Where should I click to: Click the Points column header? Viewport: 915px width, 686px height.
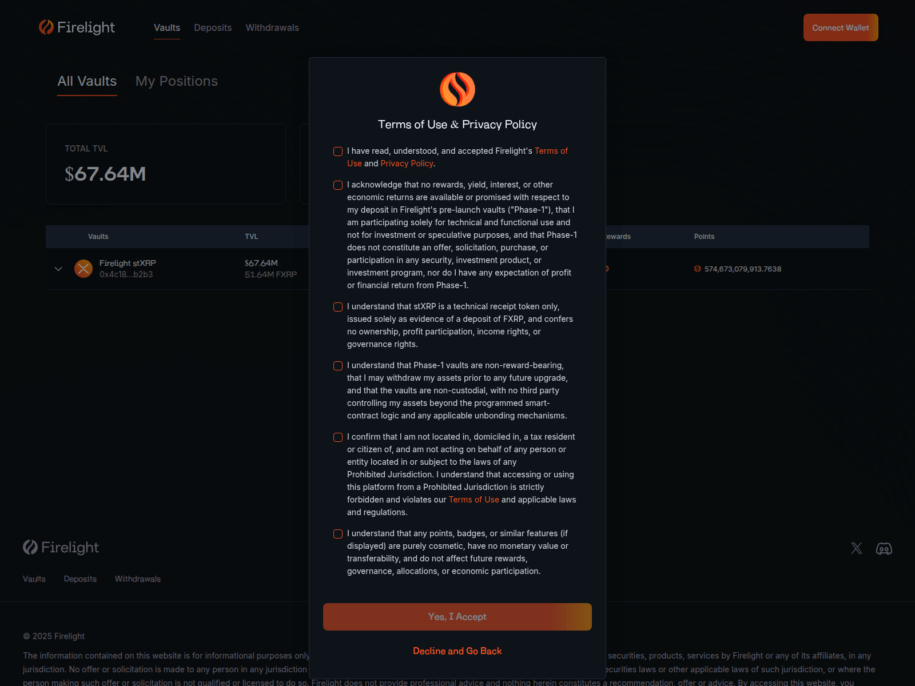(705, 237)
